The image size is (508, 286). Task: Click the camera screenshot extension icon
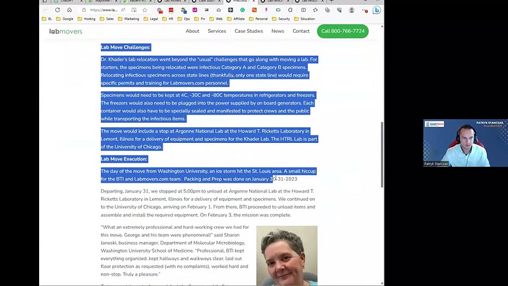218,10
